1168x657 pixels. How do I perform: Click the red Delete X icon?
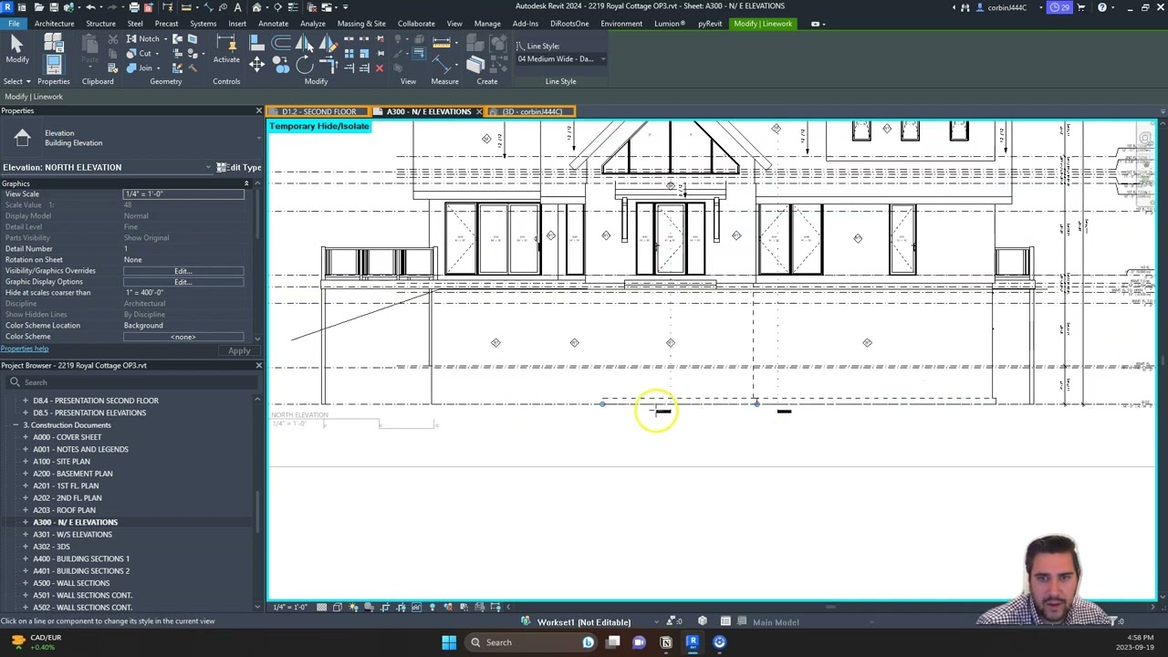[x=380, y=68]
